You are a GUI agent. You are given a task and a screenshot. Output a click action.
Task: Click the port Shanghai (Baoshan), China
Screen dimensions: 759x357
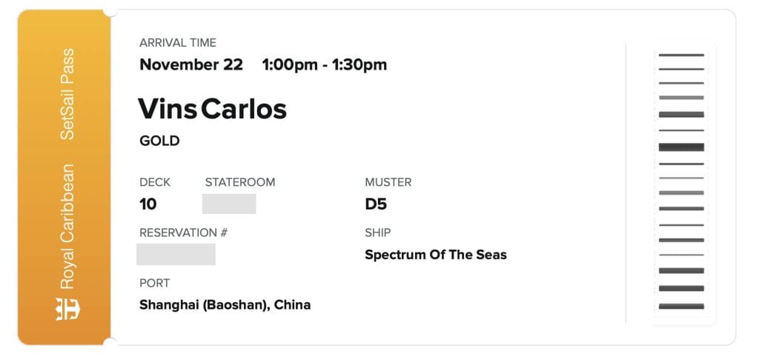click(x=225, y=304)
